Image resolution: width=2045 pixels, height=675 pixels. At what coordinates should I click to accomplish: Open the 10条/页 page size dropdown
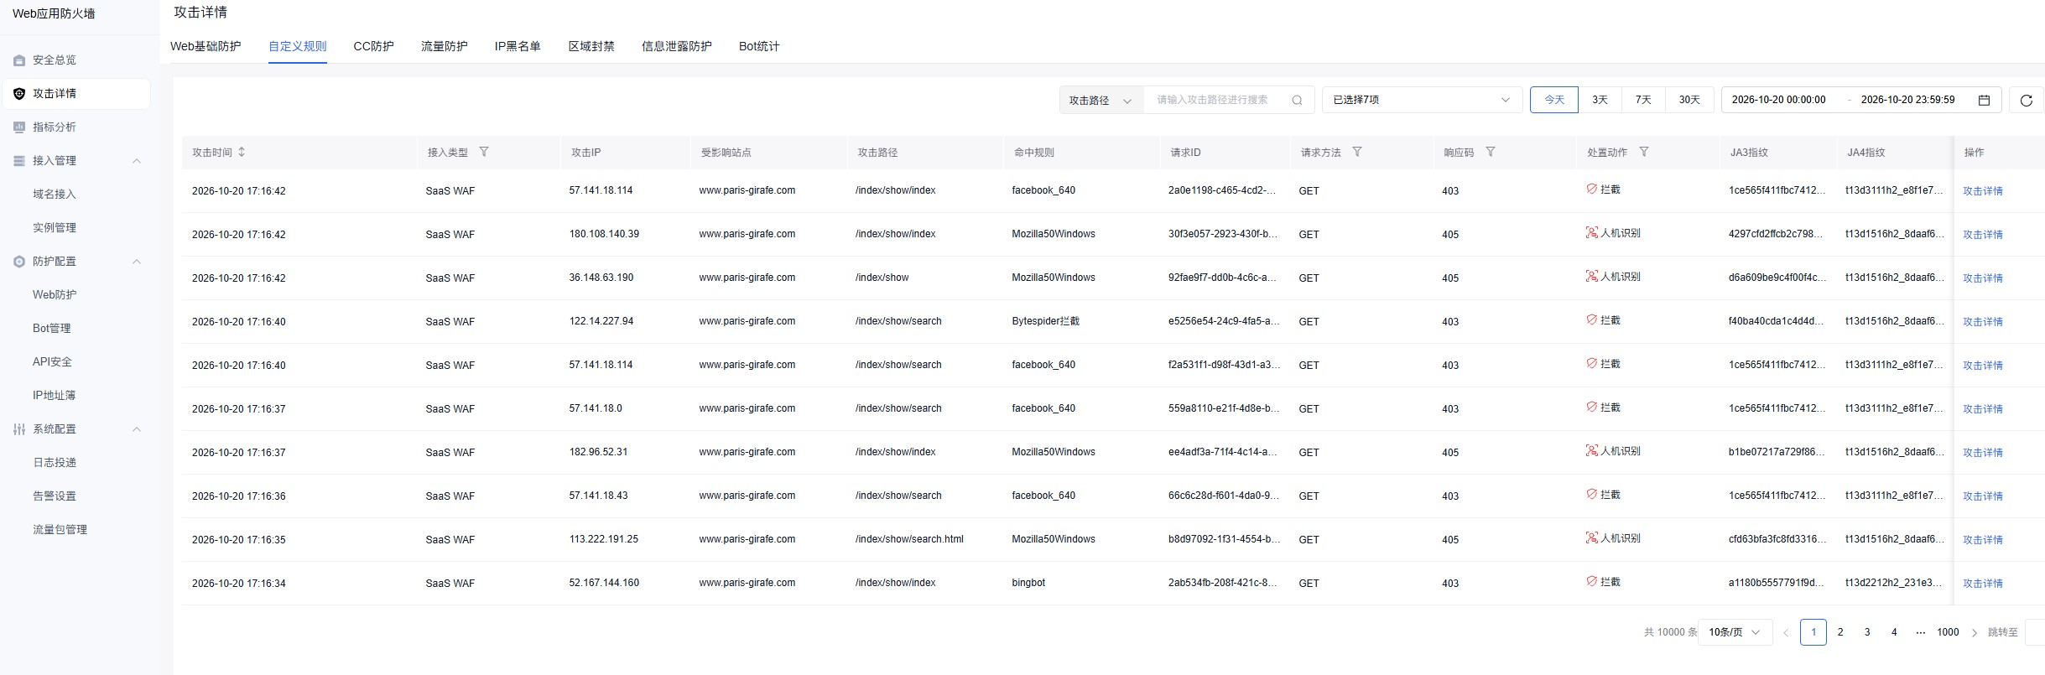(1735, 632)
